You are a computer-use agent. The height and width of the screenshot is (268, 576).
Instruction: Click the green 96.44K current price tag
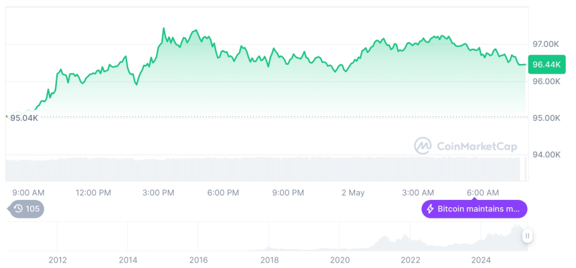click(545, 65)
